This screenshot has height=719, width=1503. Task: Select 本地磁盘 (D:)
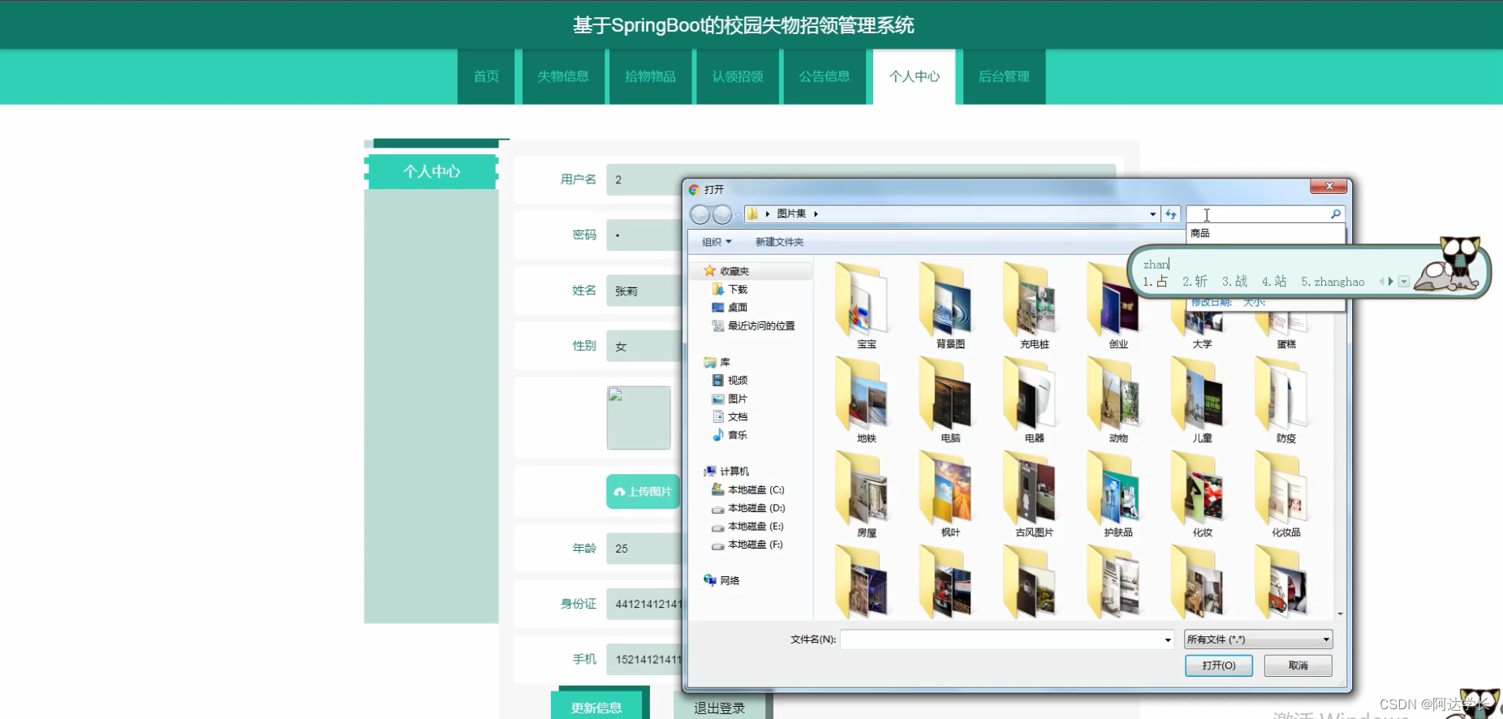point(747,508)
